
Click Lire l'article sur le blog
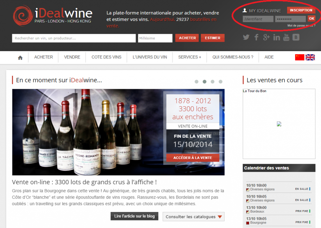click(x=134, y=216)
